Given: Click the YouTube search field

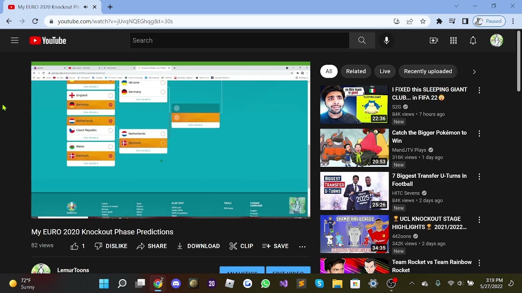Looking at the screenshot, I should (239, 40).
